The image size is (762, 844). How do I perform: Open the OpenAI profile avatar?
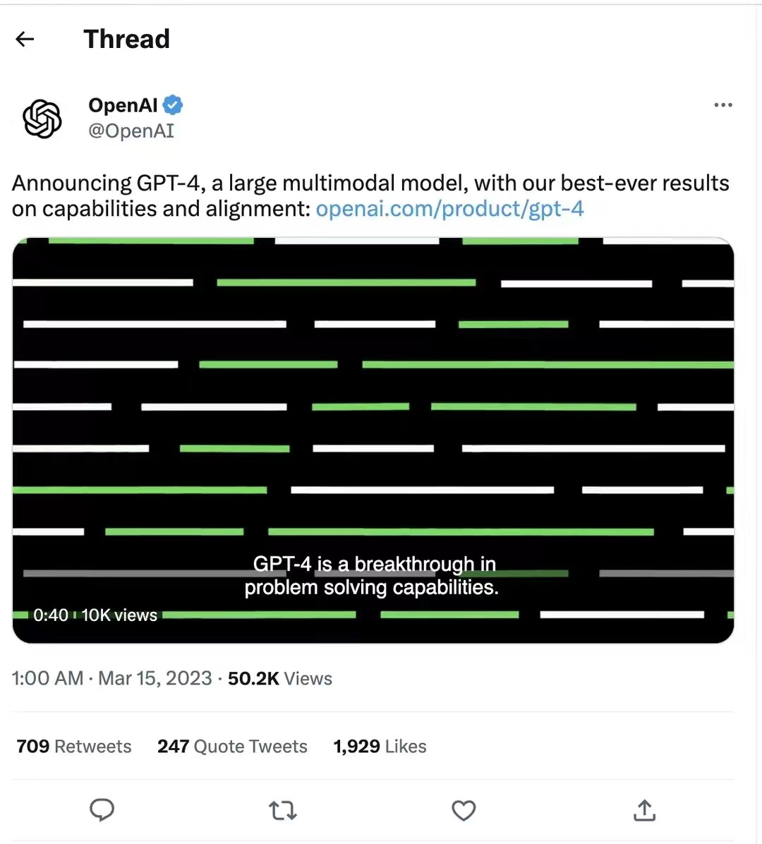point(42,119)
